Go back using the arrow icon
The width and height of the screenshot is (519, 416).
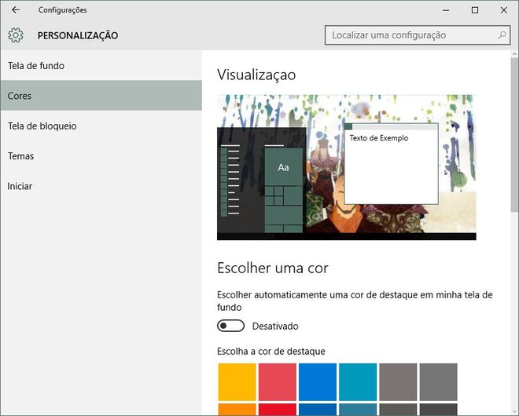pos(16,10)
